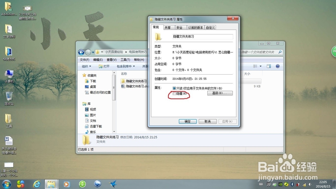
Task: Click the Explorer back navigation arrow
Action: 81,52
